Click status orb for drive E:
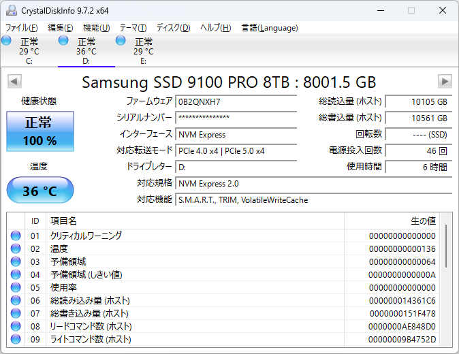 point(121,40)
